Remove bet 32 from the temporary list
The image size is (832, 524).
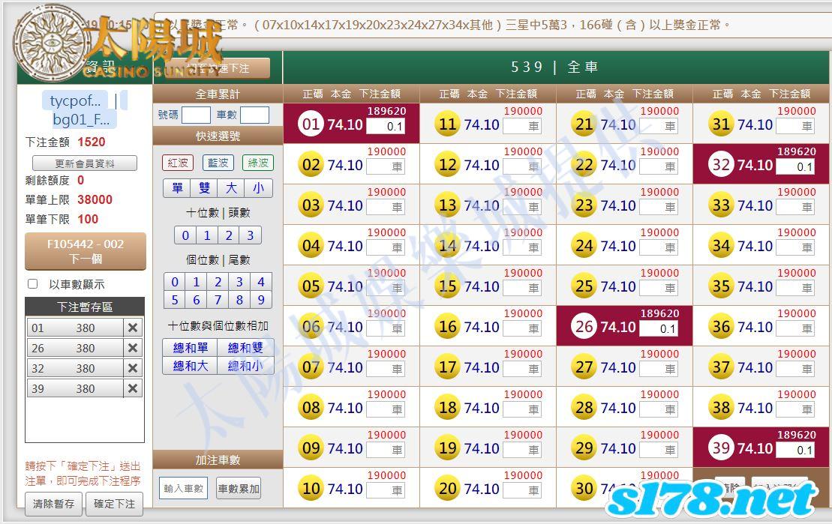[x=133, y=368]
